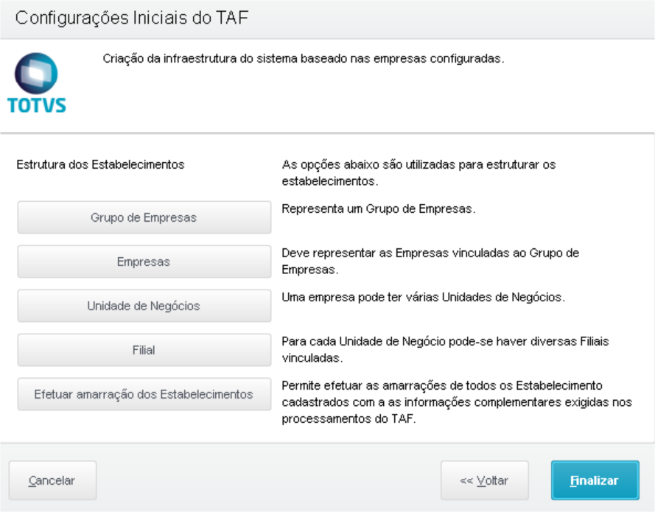Click the 'As opções abaixo' explanatory text
655x512 pixels.
click(x=419, y=173)
